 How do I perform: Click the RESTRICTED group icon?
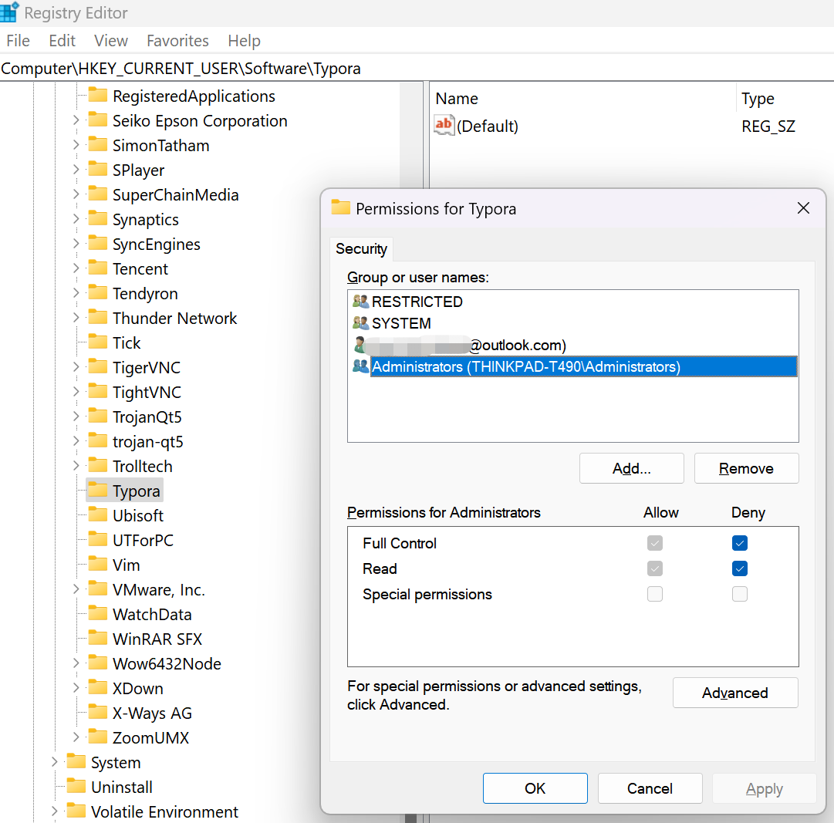click(x=360, y=302)
